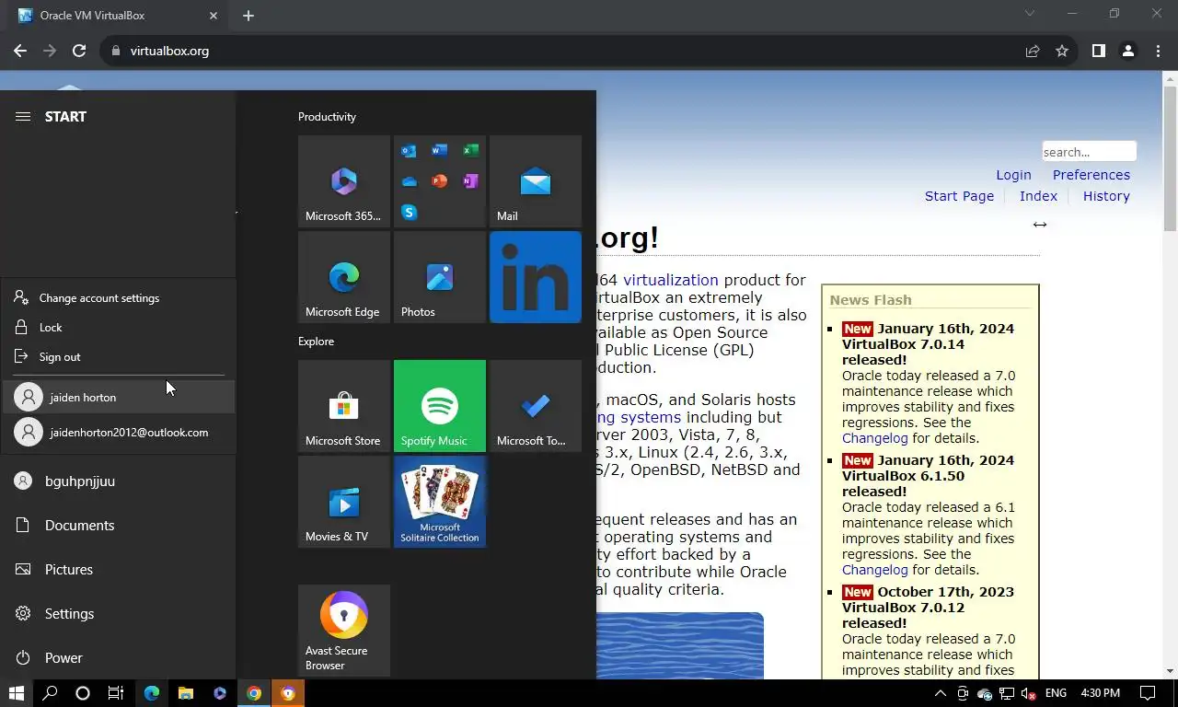
Task: Open the Power options
Action: coord(118,657)
